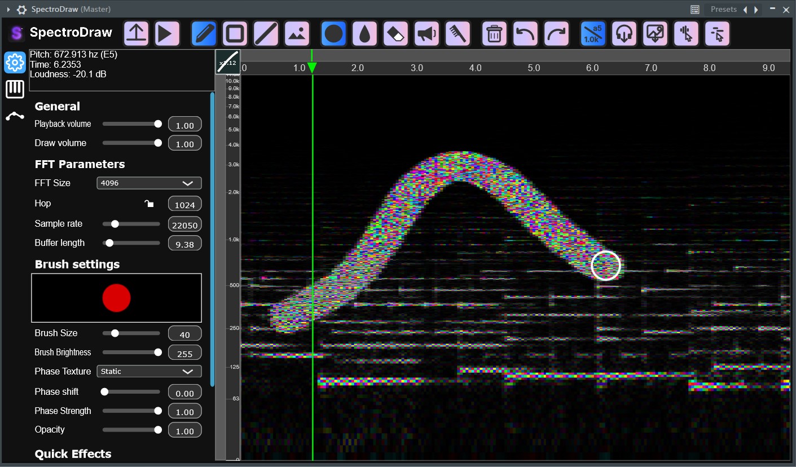
Task: Click the Brush Size value 40
Action: point(185,334)
